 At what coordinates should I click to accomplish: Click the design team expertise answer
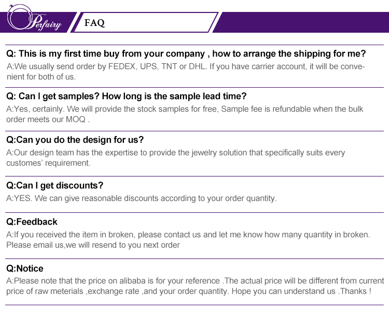click(x=175, y=153)
